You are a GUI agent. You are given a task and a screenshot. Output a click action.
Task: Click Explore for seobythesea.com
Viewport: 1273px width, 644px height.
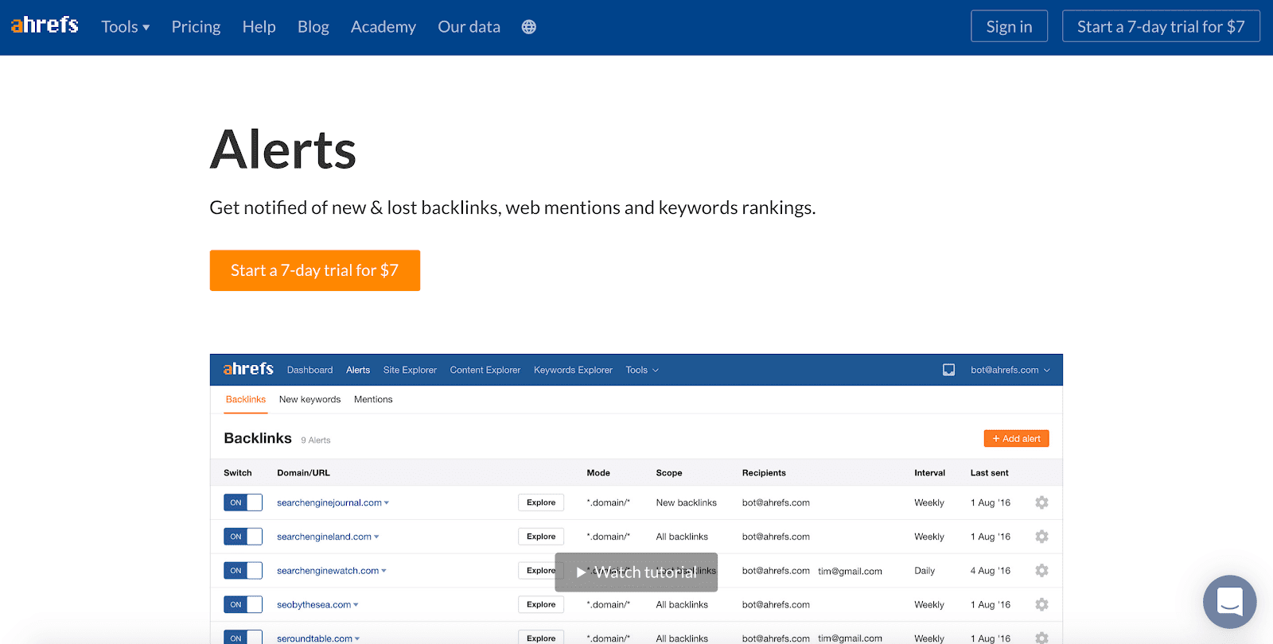(541, 605)
